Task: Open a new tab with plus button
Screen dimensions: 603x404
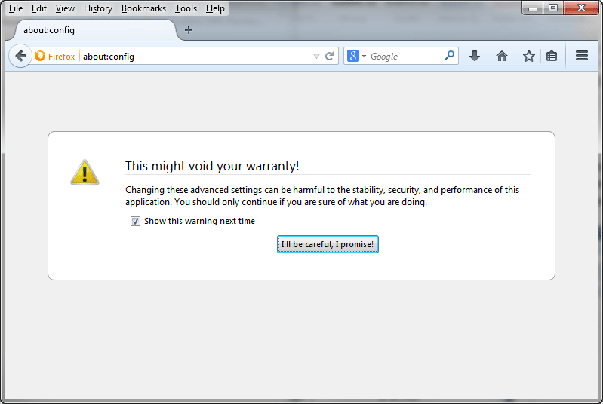Action: pyautogui.click(x=189, y=30)
